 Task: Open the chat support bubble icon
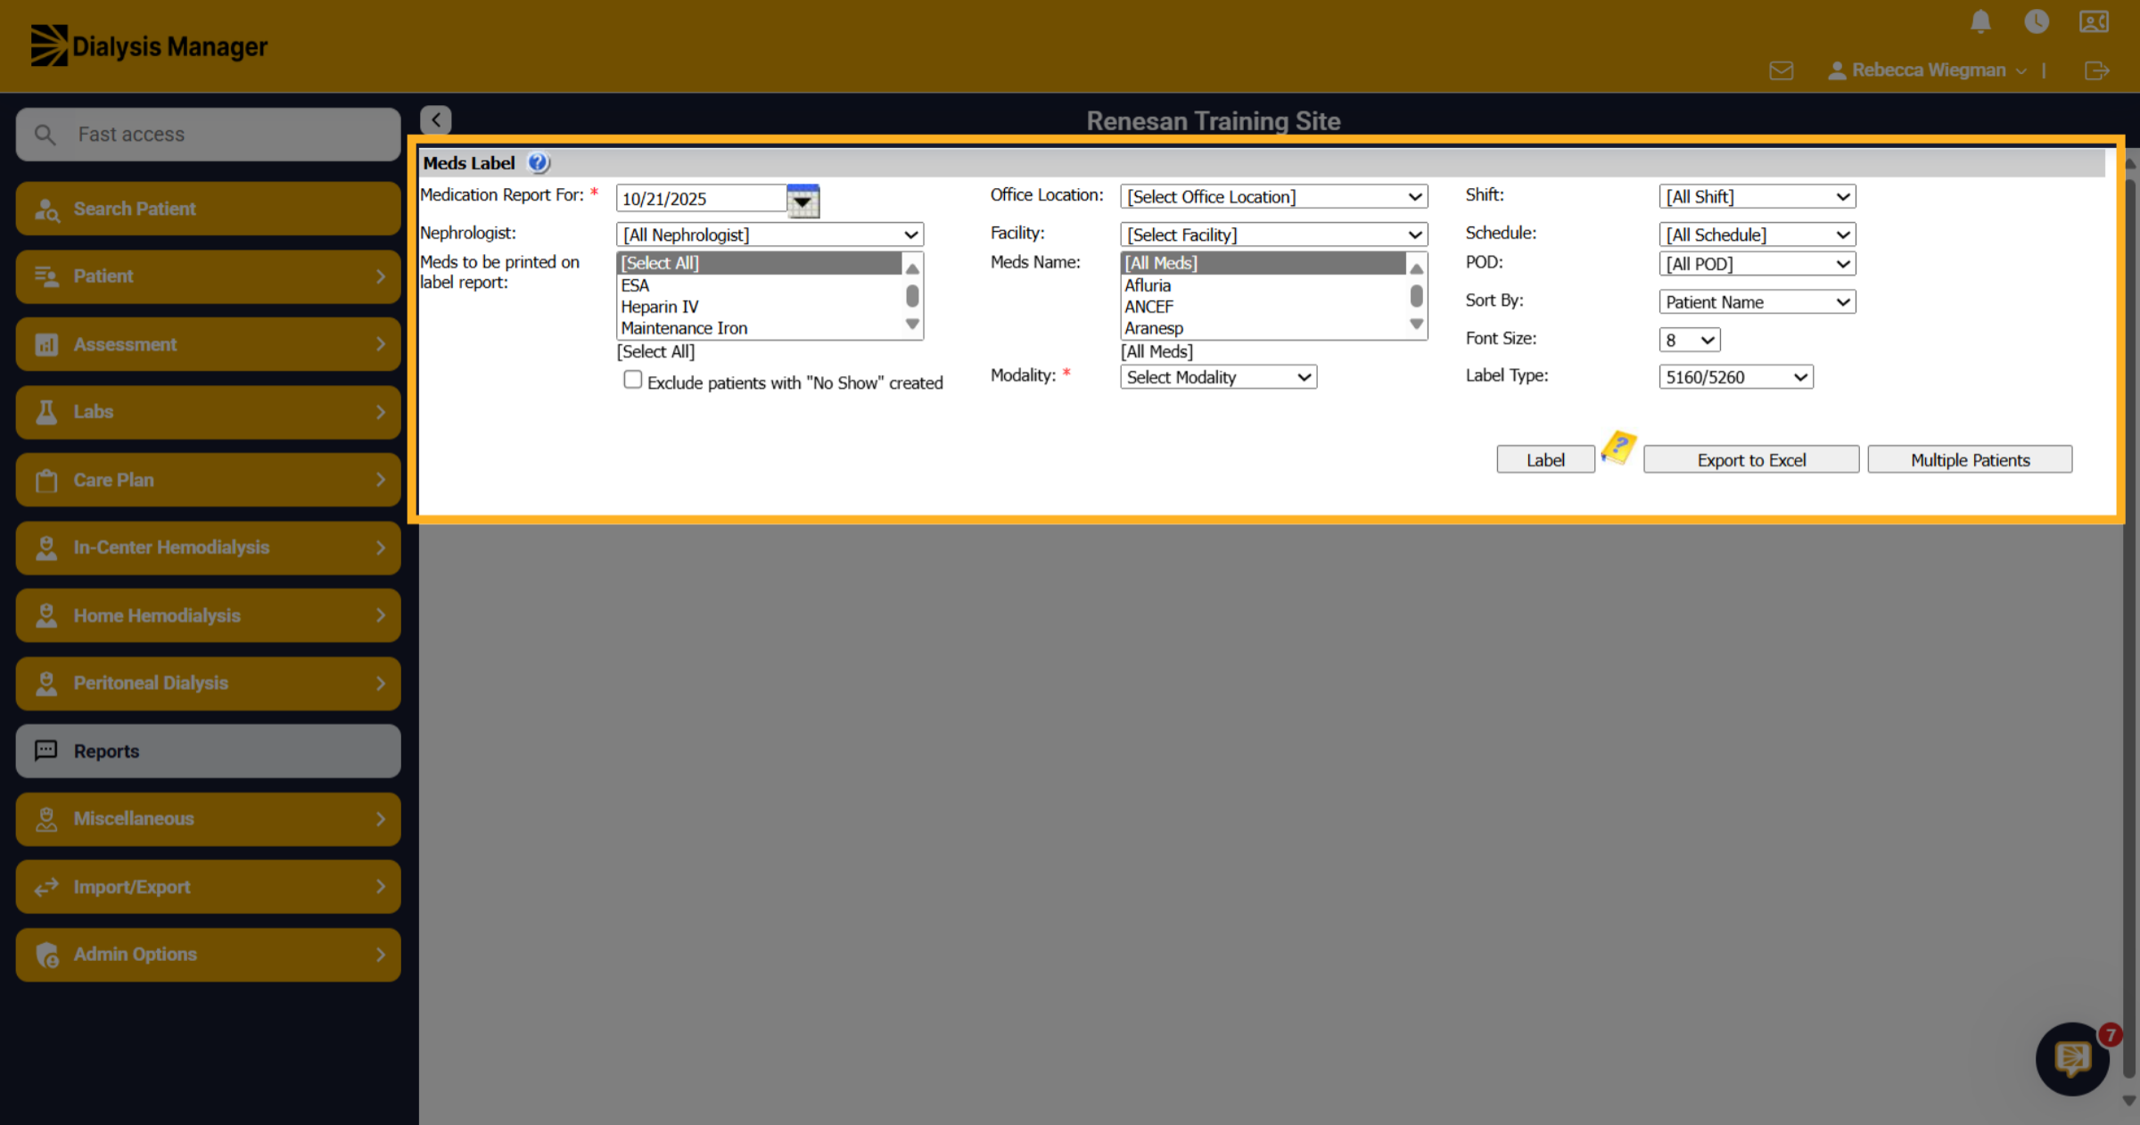click(2072, 1059)
